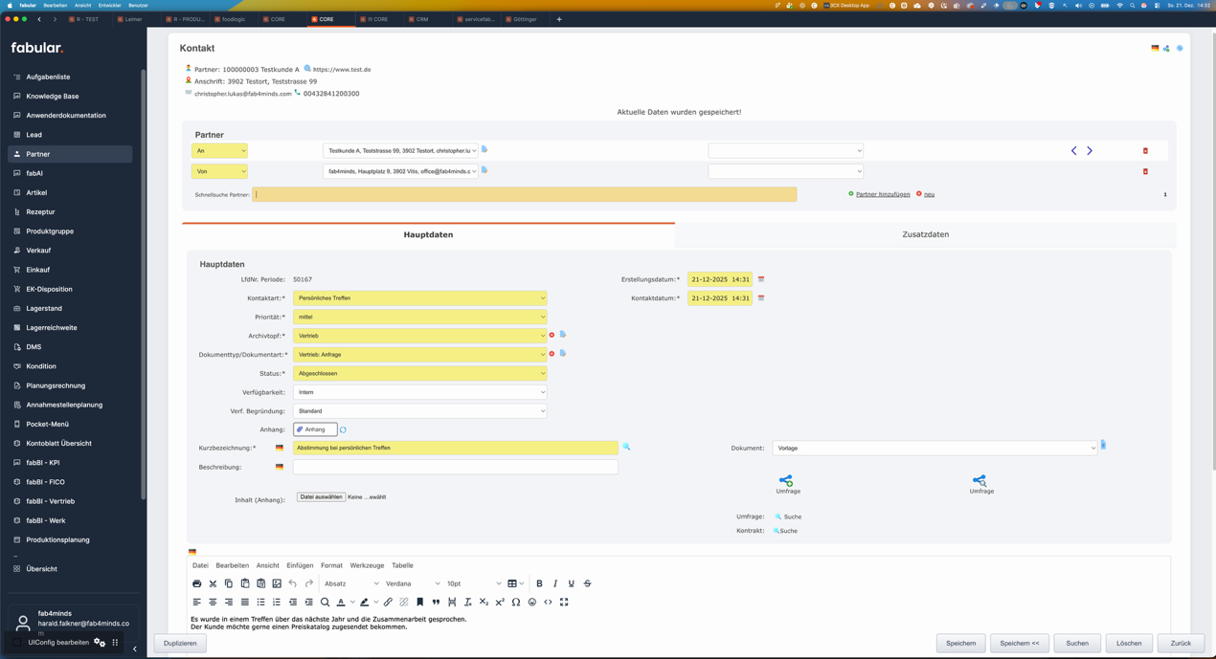Image resolution: width=1216 pixels, height=659 pixels.
Task: Insert a hyperlink using the link icon
Action: coord(388,603)
